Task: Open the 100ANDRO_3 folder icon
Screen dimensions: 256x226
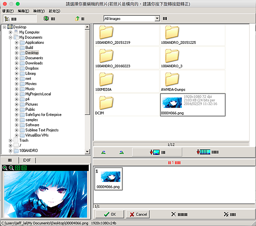Action: (172, 56)
